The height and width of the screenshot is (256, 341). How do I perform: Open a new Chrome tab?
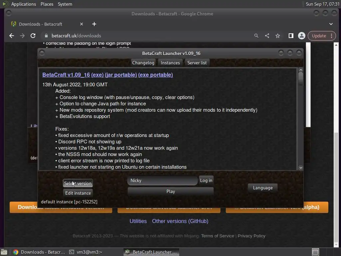(x=94, y=24)
